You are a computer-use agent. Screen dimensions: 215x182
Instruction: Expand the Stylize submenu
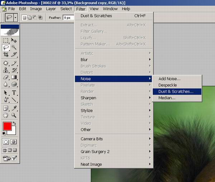coord(114,111)
